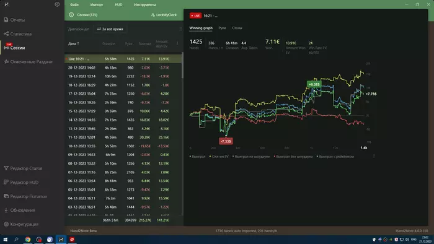The height and width of the screenshot is (244, 434).
Task: Open graph legend options menu
Action: 374,156
